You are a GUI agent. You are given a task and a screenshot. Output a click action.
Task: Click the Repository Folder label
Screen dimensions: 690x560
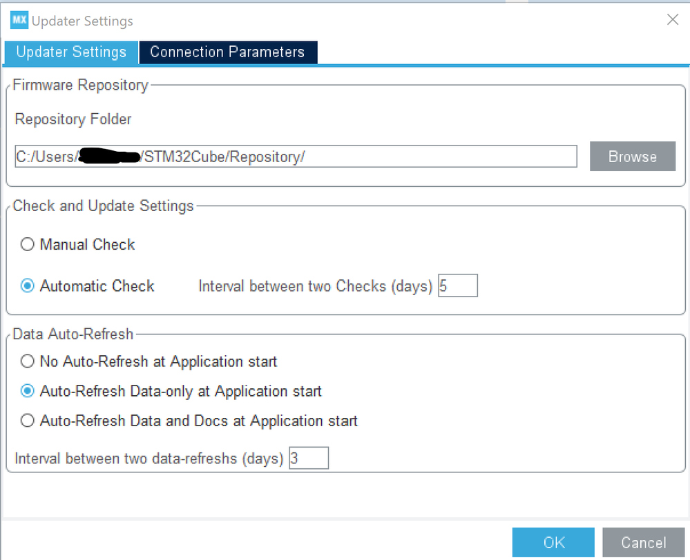(73, 119)
